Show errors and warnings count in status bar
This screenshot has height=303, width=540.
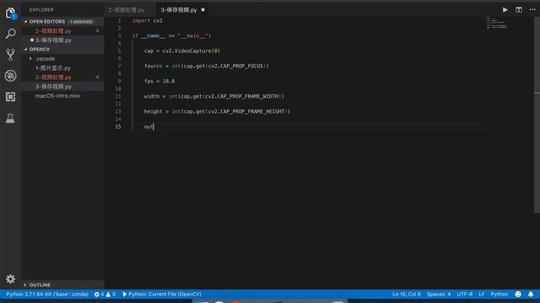pos(105,294)
